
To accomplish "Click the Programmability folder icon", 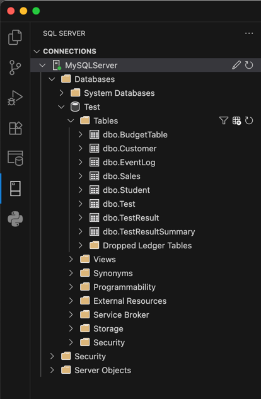I will click(84, 287).
